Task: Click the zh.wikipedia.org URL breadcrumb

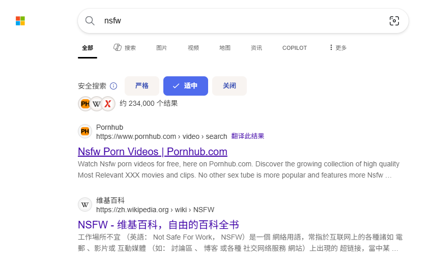Action: [x=155, y=210]
